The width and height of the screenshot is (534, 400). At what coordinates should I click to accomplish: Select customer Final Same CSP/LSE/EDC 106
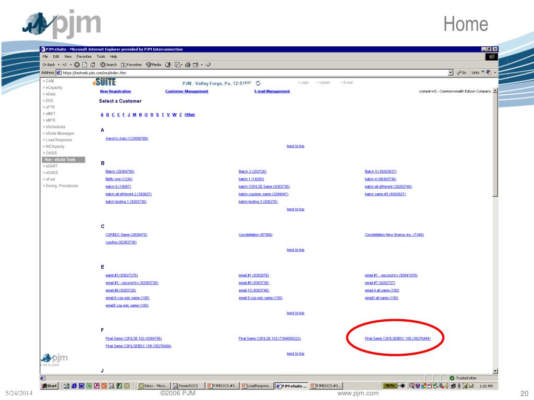point(397,339)
